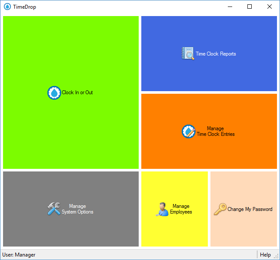
Task: Click the hammer and wrench icon
Action: 54,209
